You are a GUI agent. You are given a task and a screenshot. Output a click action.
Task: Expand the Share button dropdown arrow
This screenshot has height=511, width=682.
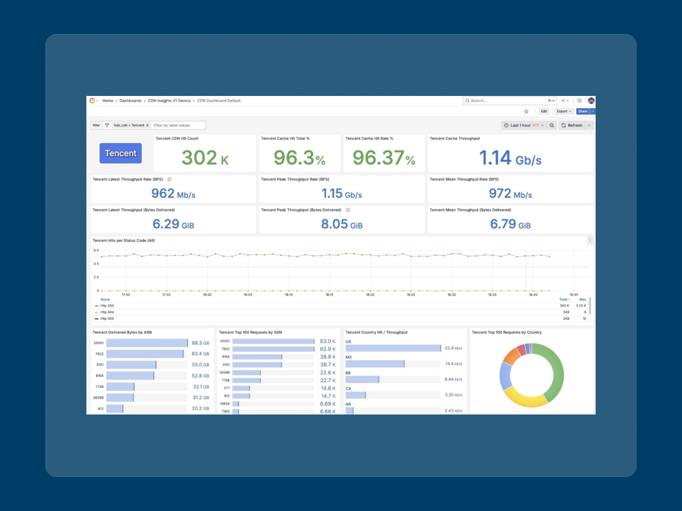(593, 111)
